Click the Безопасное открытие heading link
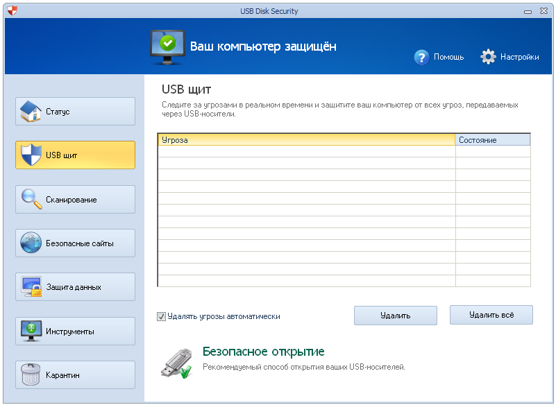556x405 pixels. click(x=264, y=351)
